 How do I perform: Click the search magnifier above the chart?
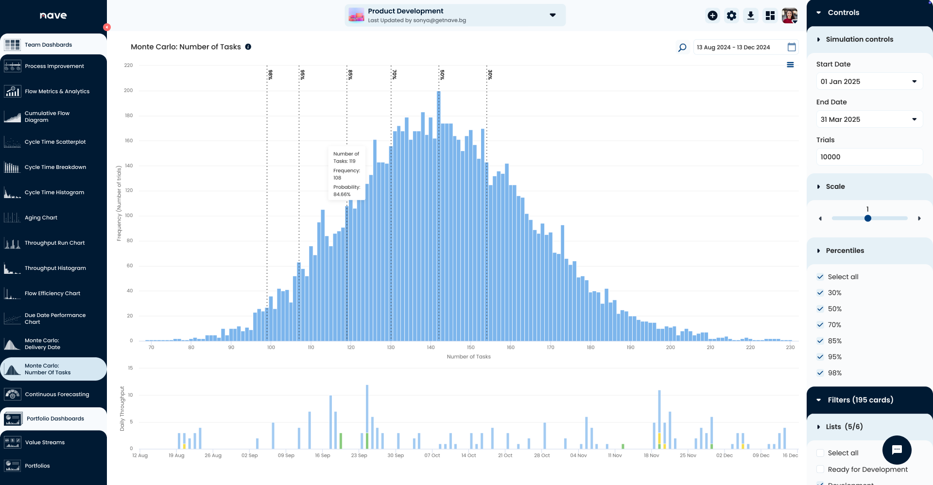(682, 47)
